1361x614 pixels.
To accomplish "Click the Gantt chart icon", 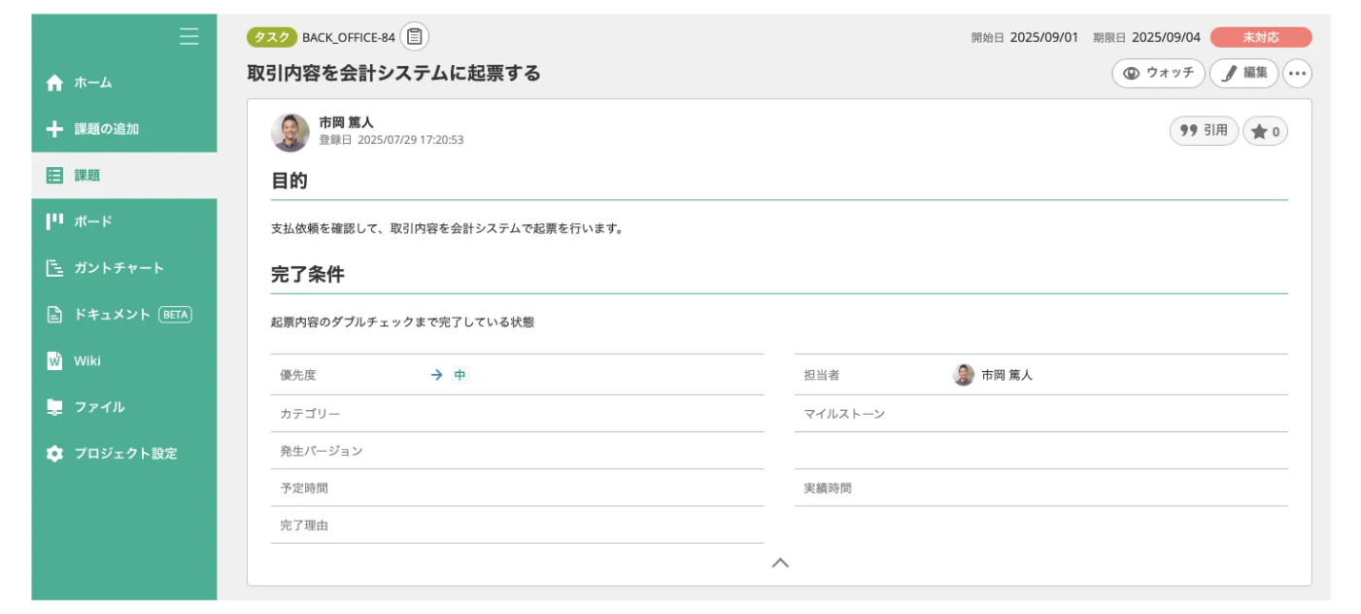I will pyautogui.click(x=54, y=268).
